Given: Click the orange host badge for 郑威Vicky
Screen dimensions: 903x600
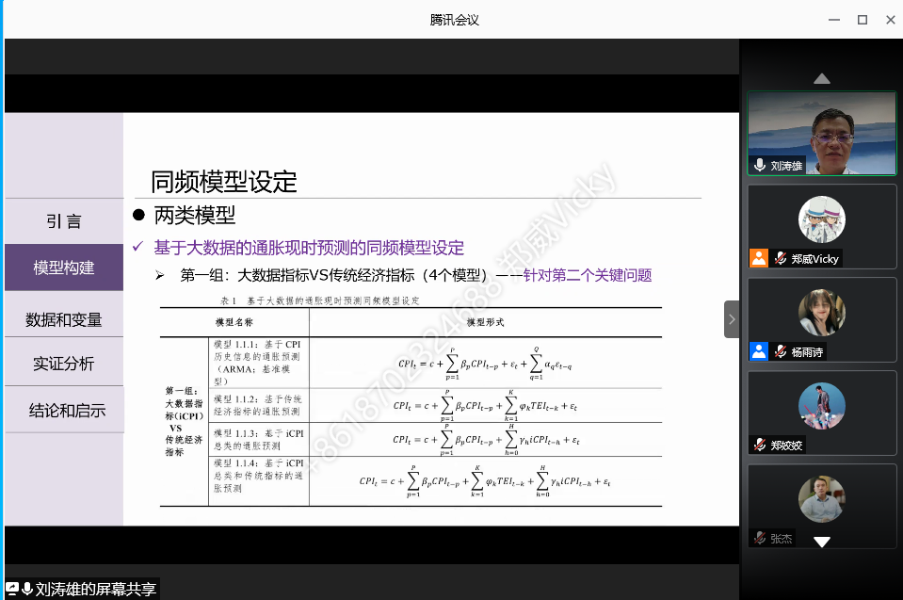Looking at the screenshot, I should click(x=759, y=258).
